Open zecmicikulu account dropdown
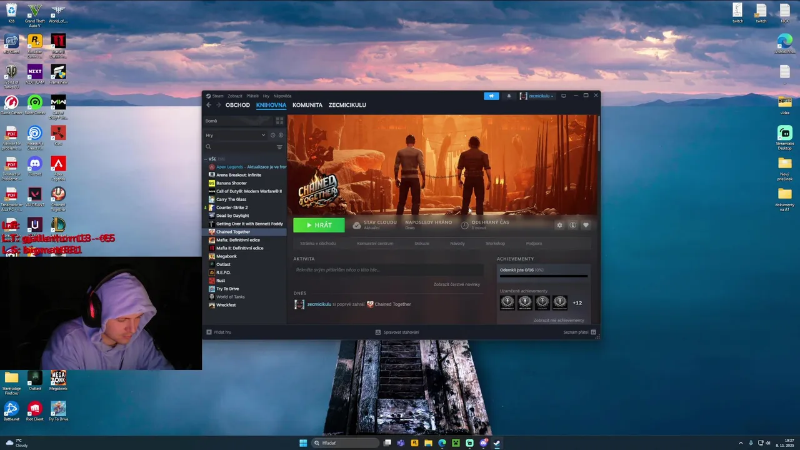 point(537,96)
